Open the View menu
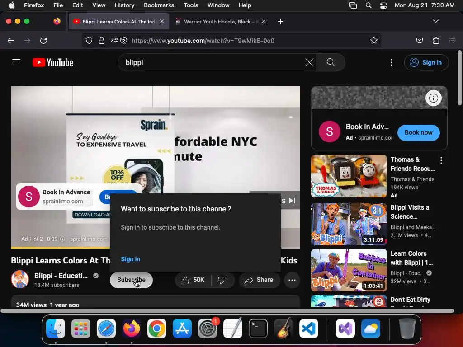The height and width of the screenshot is (347, 463). coord(99,5)
